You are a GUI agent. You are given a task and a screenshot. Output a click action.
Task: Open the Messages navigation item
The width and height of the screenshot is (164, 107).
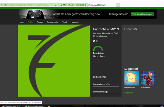(75, 22)
